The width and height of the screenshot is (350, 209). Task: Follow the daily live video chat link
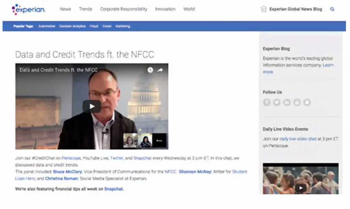point(298,139)
